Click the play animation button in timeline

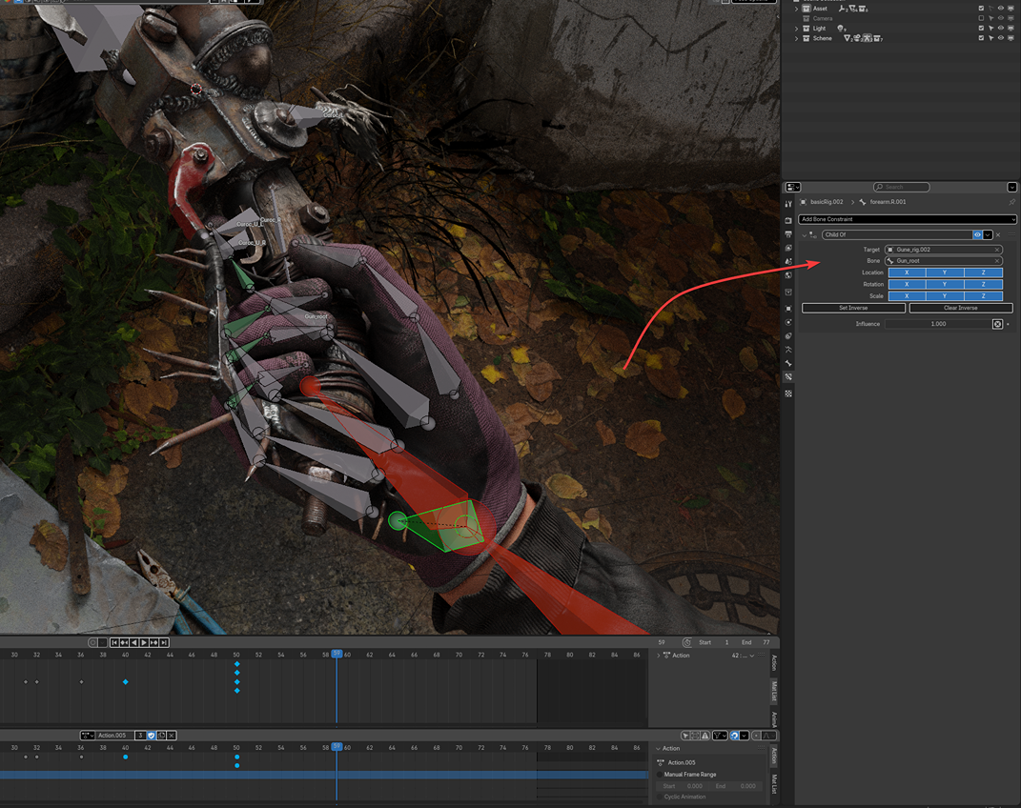click(x=144, y=643)
